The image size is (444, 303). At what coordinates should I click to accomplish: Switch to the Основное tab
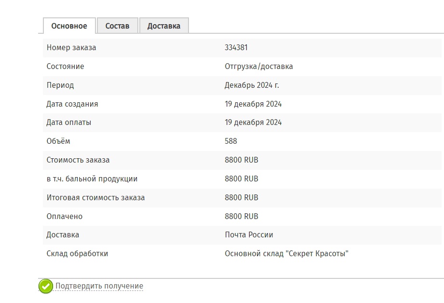(x=69, y=26)
